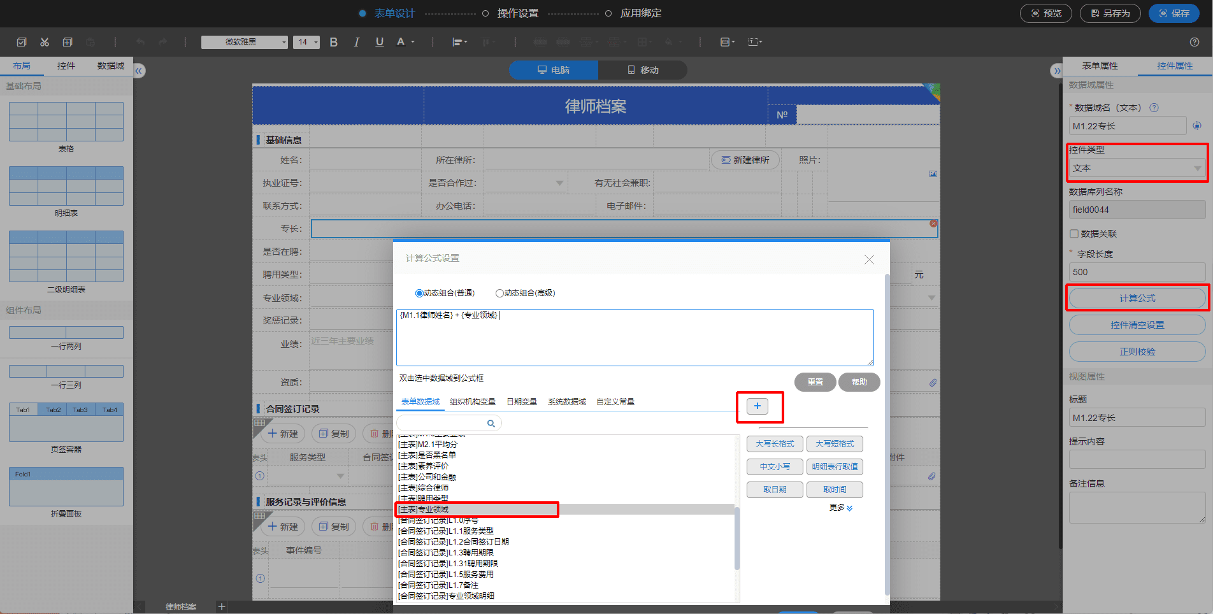Select the 二级明细表 layout thumbnail
This screenshot has width=1213, height=614.
[66, 256]
